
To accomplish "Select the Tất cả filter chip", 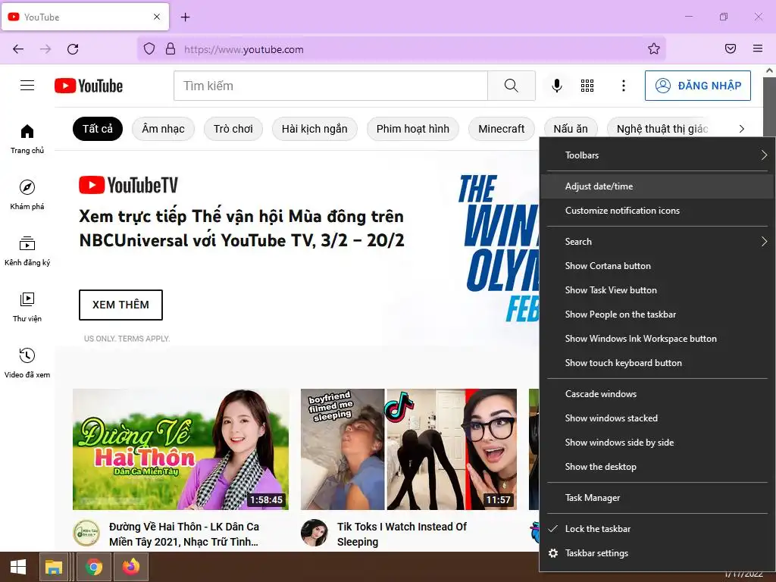I will coord(98,129).
